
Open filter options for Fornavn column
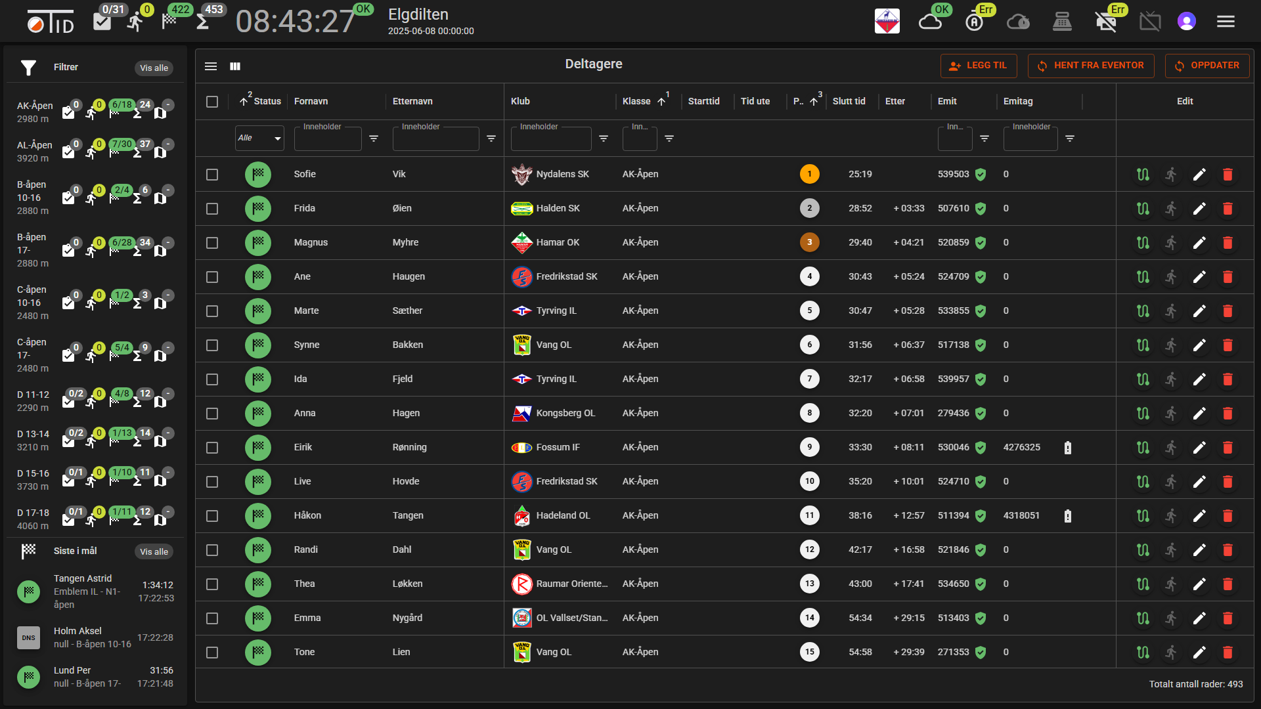click(x=374, y=139)
